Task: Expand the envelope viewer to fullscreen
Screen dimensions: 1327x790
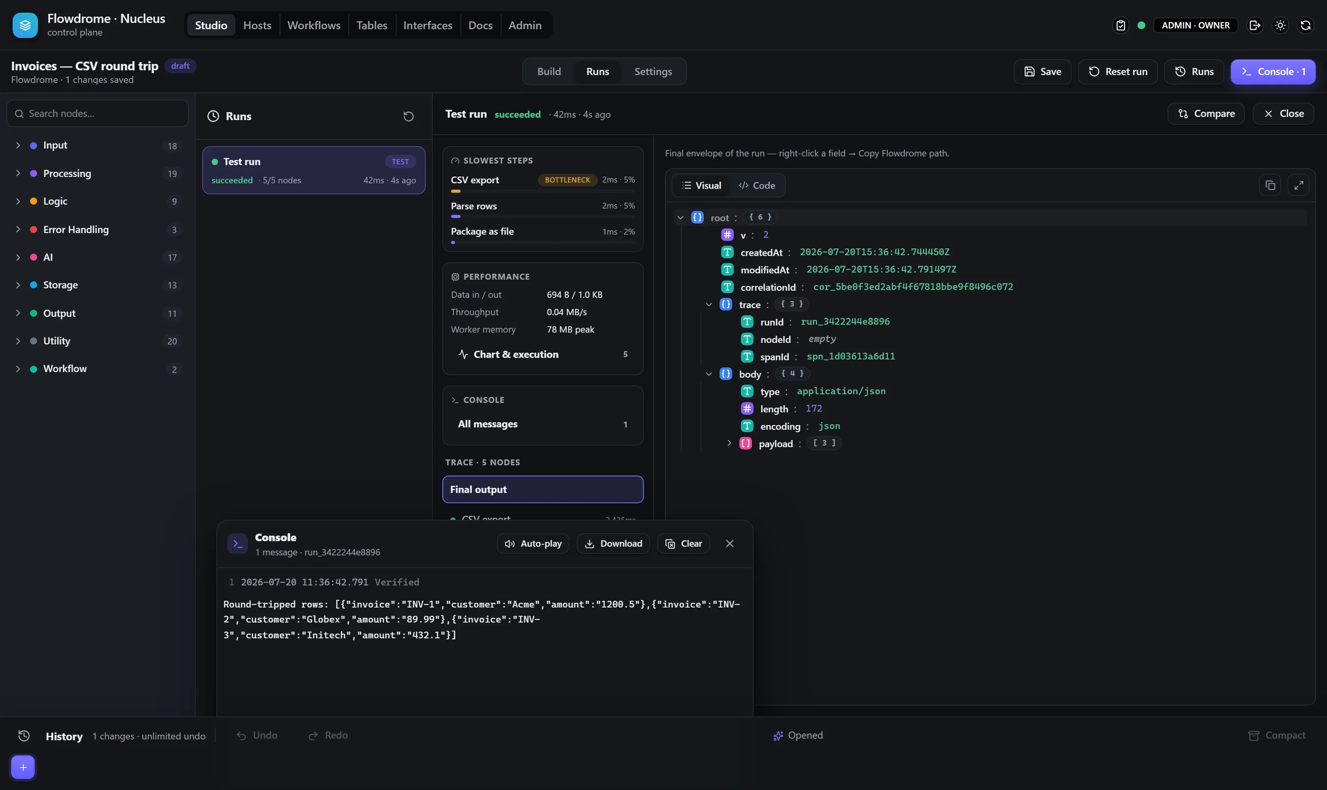Action: (1298, 185)
